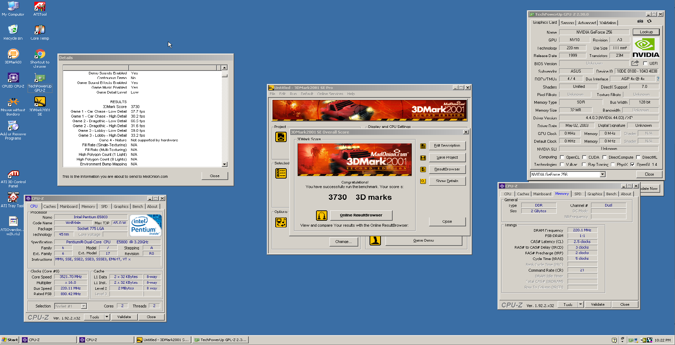Click the Online ResultBrowser button
The image size is (675, 345).
361,215
